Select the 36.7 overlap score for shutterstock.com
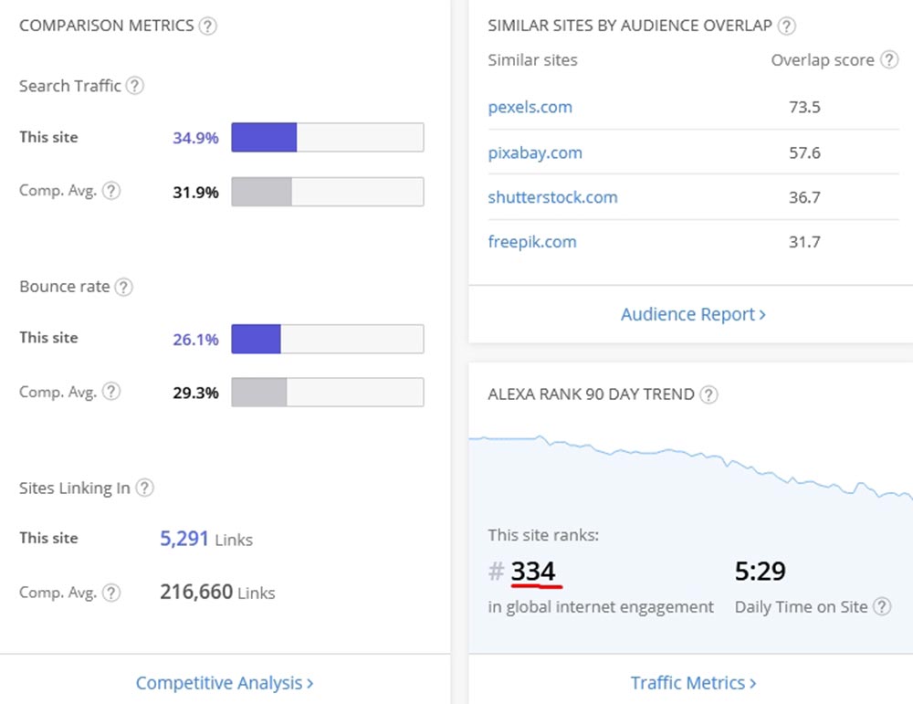The height and width of the screenshot is (704, 913). [x=804, y=197]
